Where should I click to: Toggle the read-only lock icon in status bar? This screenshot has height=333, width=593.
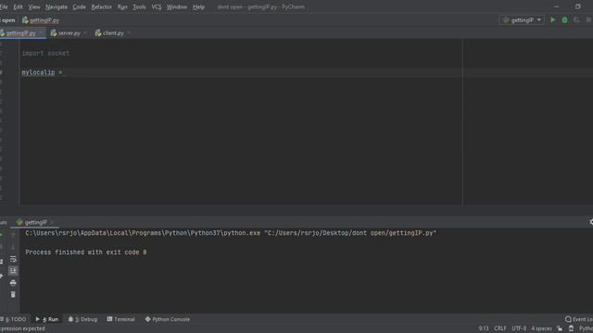(x=560, y=328)
